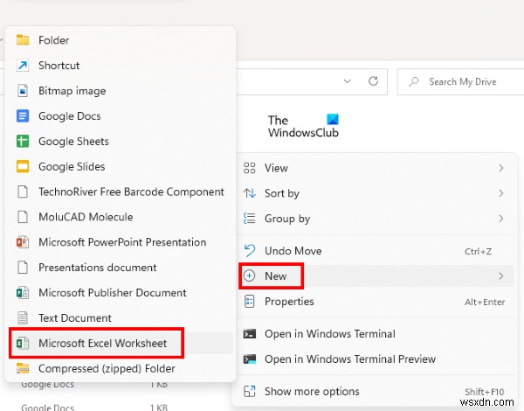
Task: Click the Show more options icon
Action: [249, 391]
